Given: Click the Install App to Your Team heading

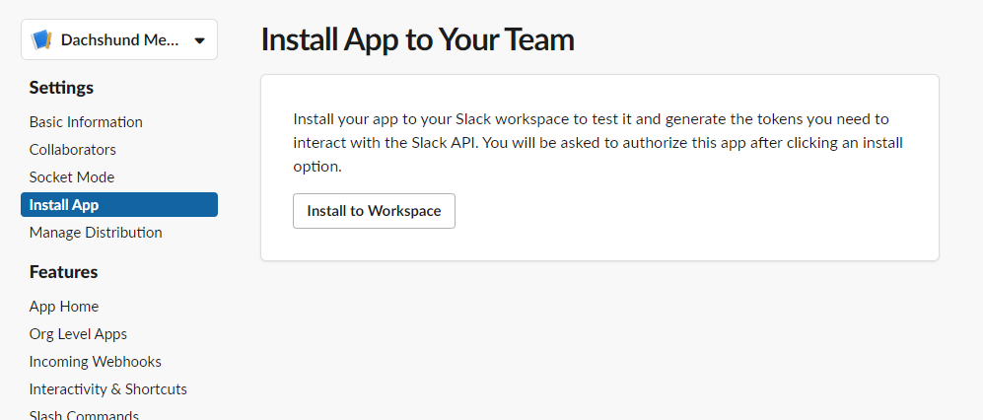Looking at the screenshot, I should point(417,39).
